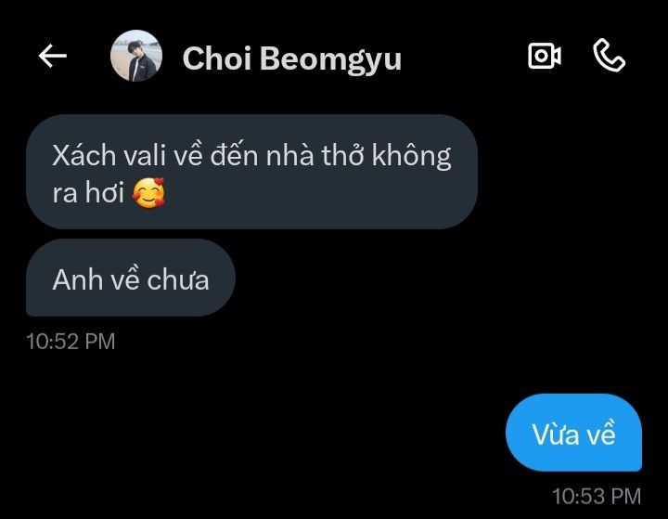Click the word 'Xách' starting first message
This screenshot has width=668, height=519.
[83, 155]
